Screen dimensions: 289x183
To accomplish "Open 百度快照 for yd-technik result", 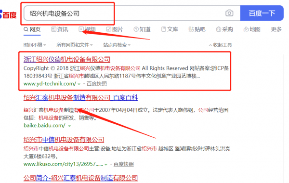I will click(97, 84).
